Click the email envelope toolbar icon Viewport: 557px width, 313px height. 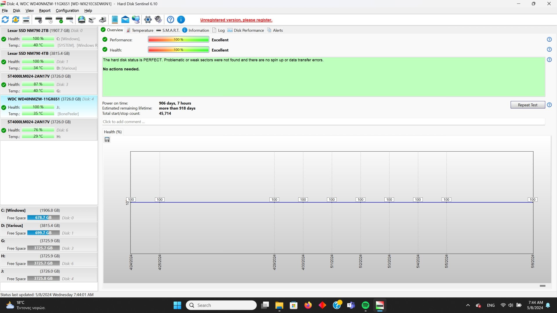click(x=125, y=20)
